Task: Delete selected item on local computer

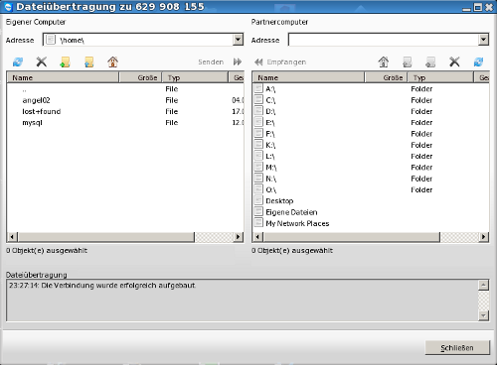Action: click(x=42, y=61)
